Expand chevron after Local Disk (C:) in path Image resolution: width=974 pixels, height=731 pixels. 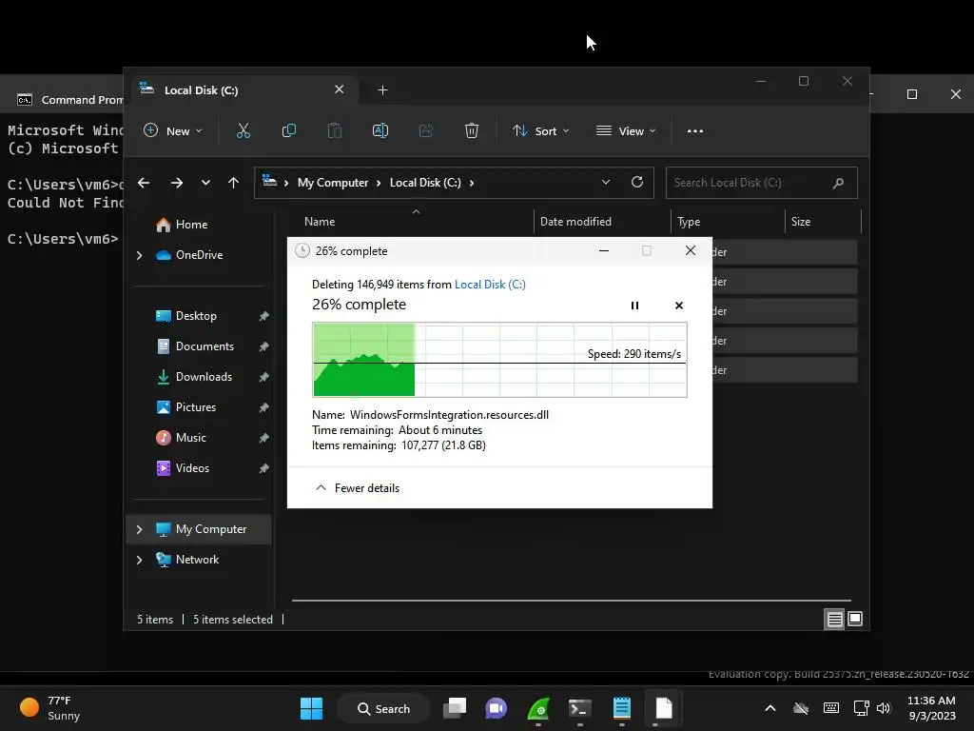pyautogui.click(x=472, y=183)
